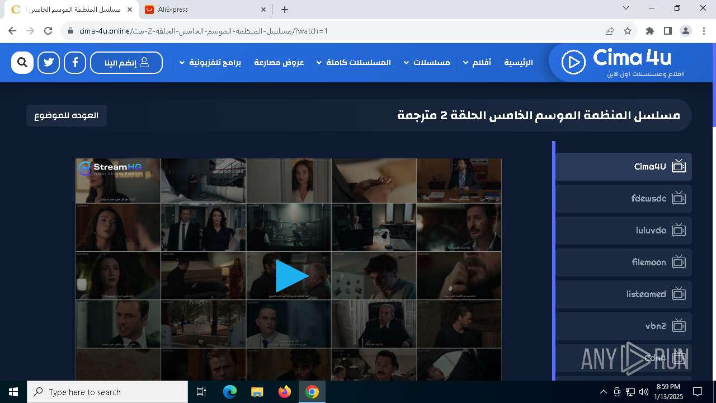This screenshot has width=716, height=403.
Task: Expand the مسلسلات dropdown menu
Action: point(427,63)
